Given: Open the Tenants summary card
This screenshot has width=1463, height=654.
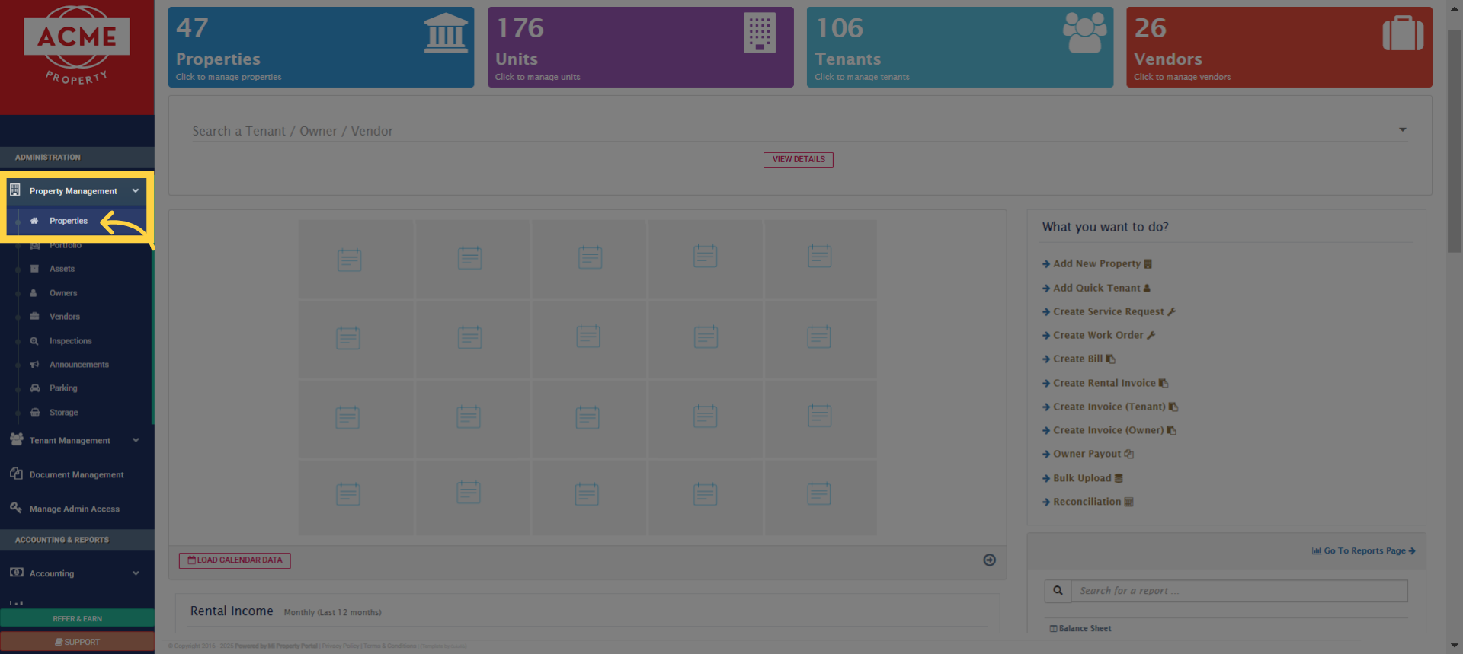Looking at the screenshot, I should [959, 47].
